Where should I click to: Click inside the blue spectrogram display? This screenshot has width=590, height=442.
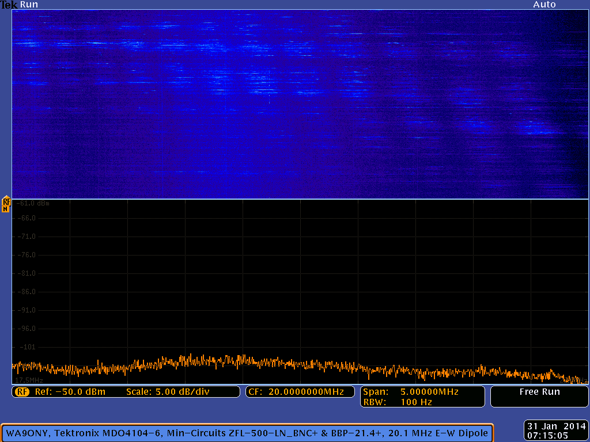pos(300,104)
